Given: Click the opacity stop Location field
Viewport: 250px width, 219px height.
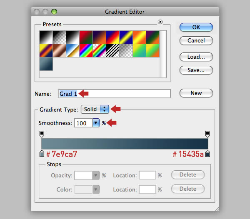Looking at the screenshot, I should point(147,175).
